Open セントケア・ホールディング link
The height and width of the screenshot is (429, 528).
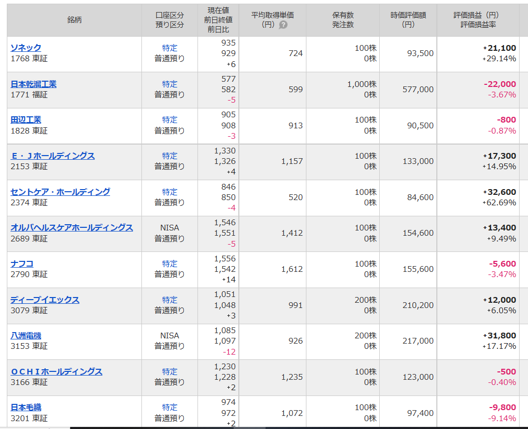click(x=60, y=192)
